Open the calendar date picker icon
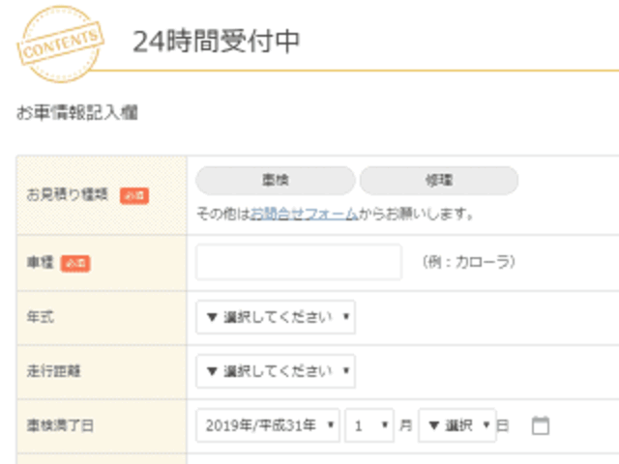Screen dimensions: 619x464 coord(541,425)
